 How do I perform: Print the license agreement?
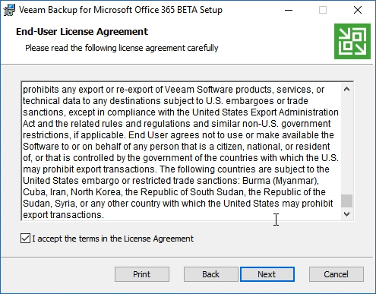tap(142, 274)
